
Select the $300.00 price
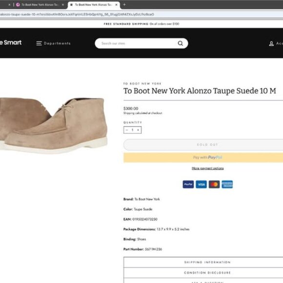click(x=131, y=108)
